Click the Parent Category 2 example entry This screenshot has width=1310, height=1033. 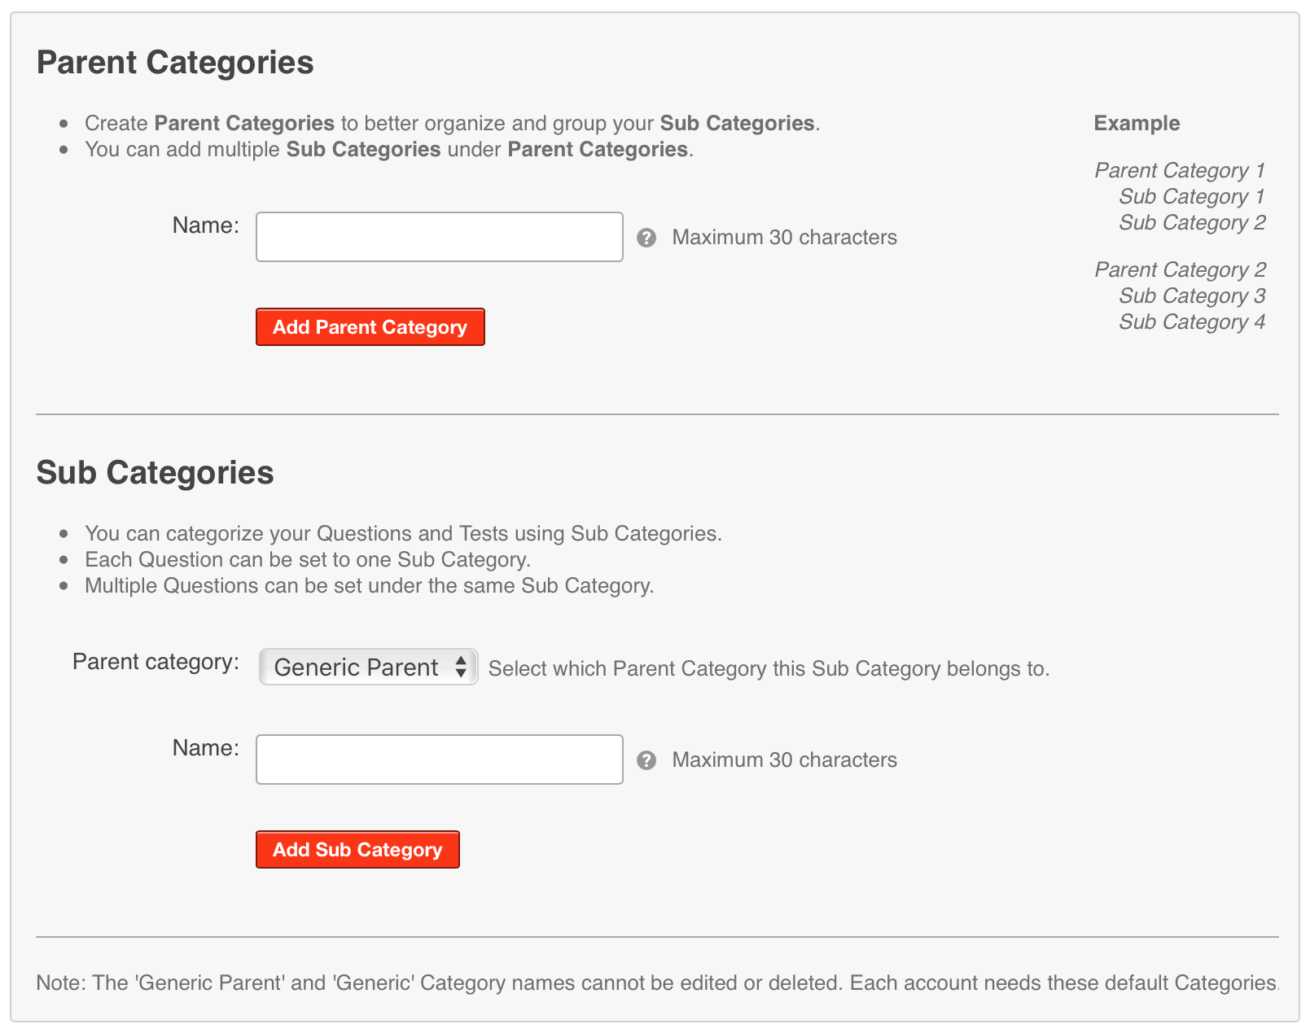tap(1181, 269)
